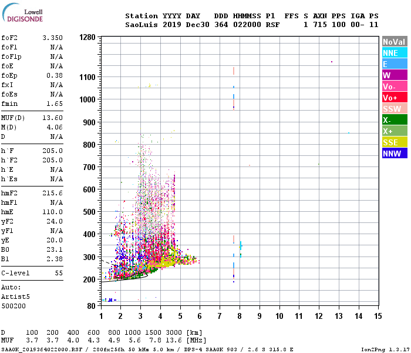Select the Vo+ red legend swatch
Image resolution: width=411 pixels, height=353 pixels.
point(395,98)
